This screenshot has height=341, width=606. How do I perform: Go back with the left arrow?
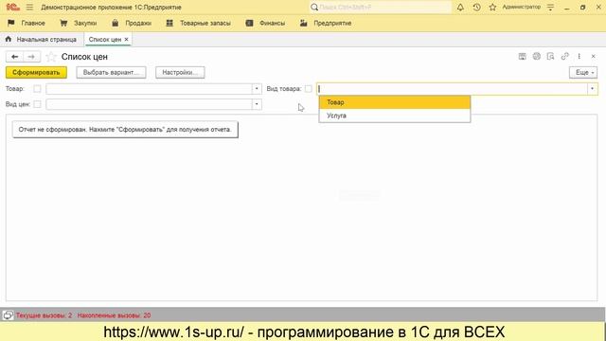15,57
